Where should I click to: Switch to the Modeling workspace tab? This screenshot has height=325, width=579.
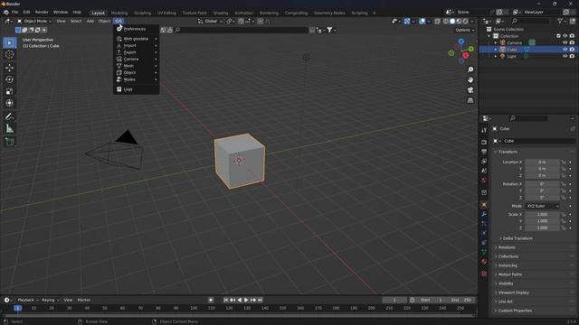(119, 13)
